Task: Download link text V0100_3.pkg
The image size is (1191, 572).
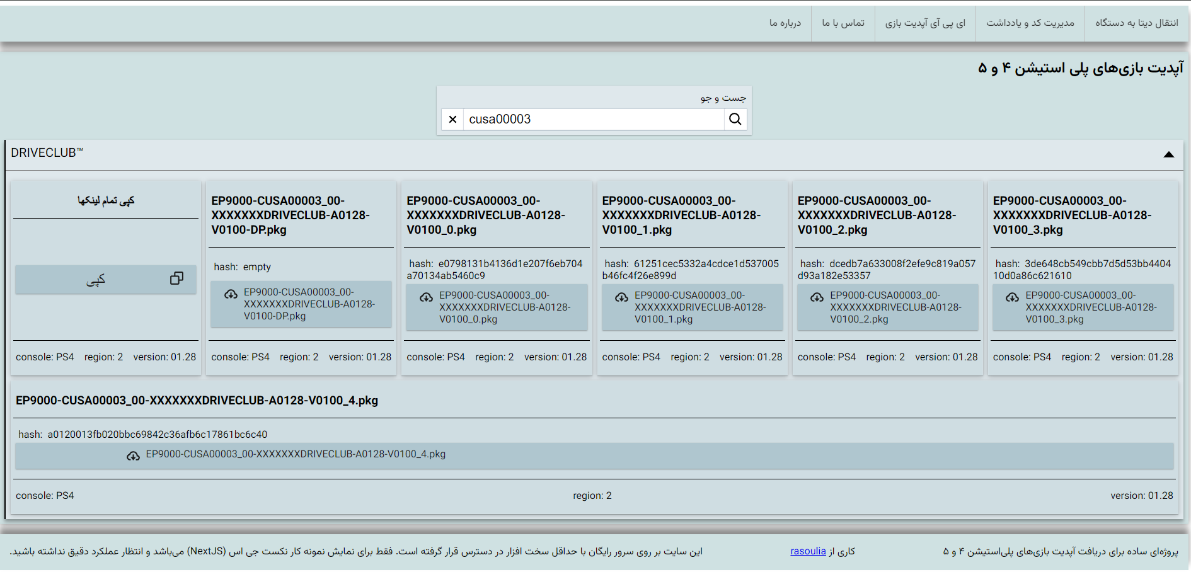Action: (x=1090, y=307)
